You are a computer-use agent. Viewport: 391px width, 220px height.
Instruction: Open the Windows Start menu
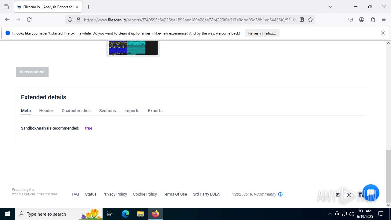point(7,214)
